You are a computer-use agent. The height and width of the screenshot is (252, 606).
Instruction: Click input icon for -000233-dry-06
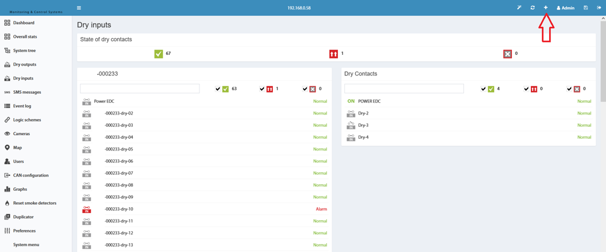click(x=87, y=161)
